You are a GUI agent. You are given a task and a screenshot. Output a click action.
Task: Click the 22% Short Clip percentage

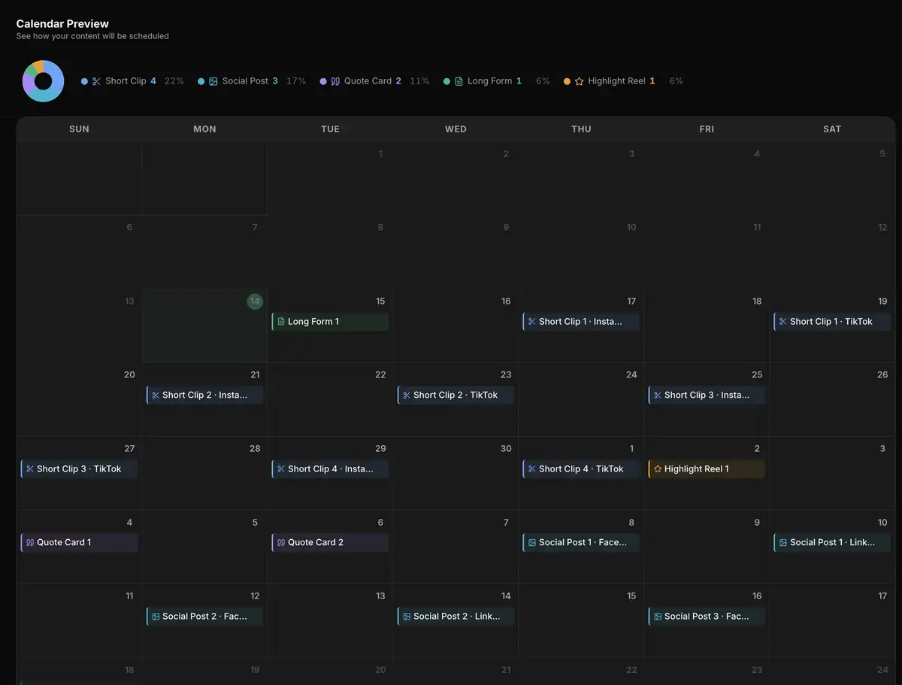click(174, 81)
